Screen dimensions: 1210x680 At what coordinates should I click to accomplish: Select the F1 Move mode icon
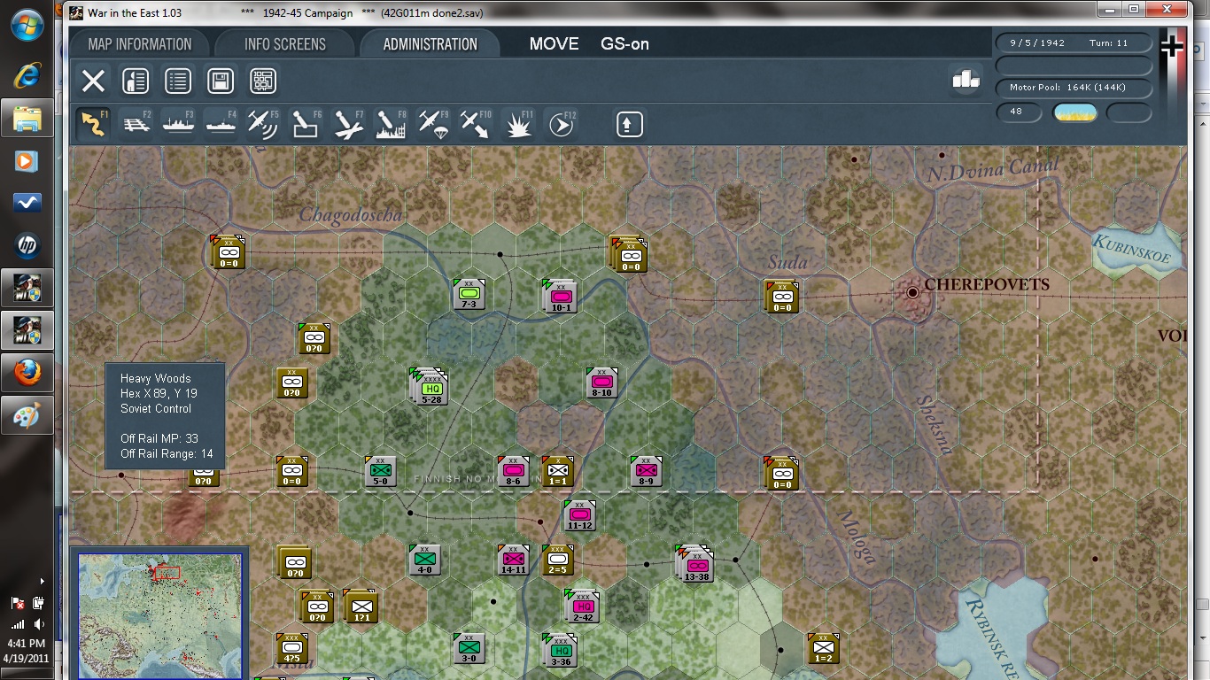coord(93,124)
